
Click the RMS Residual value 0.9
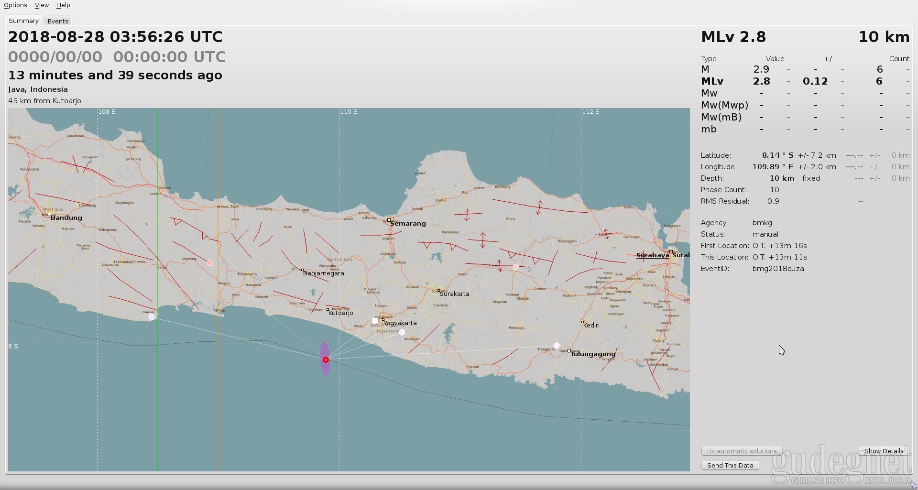(x=773, y=201)
